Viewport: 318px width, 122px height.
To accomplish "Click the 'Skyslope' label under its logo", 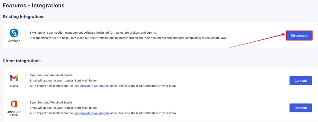I will 14,41.
